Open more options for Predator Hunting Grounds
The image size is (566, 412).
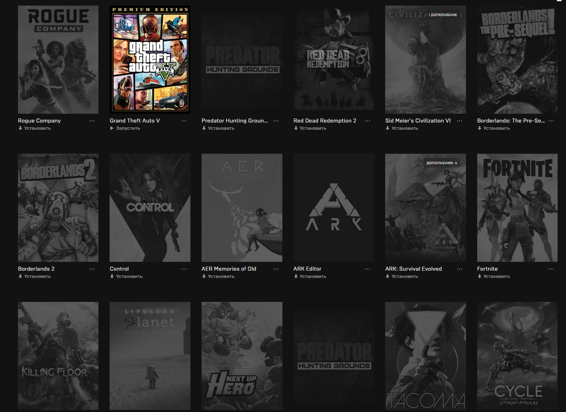(x=276, y=121)
